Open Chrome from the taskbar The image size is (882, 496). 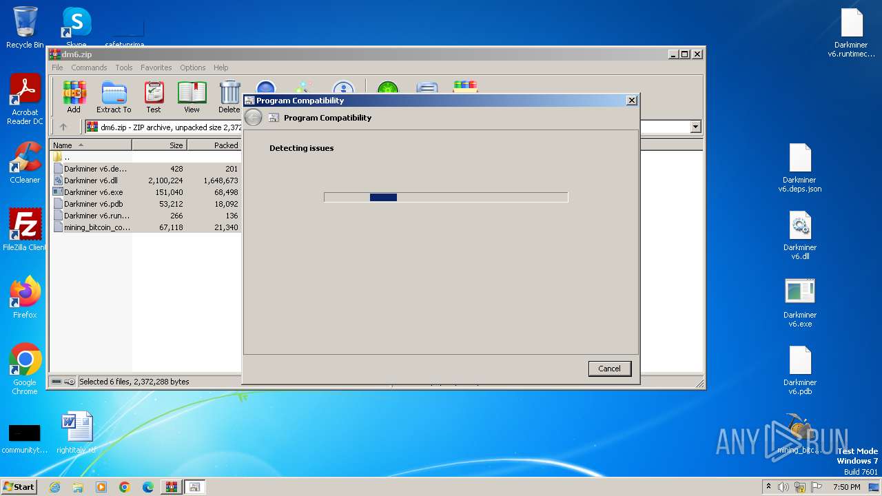click(x=125, y=487)
